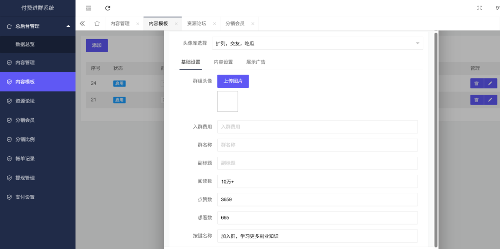
Task: Go to 资源论坛 in sidebar
Action: (38, 101)
